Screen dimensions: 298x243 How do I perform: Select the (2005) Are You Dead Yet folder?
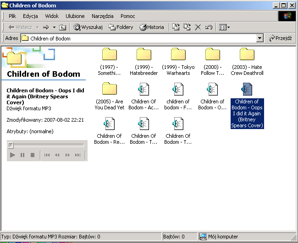tap(110, 89)
